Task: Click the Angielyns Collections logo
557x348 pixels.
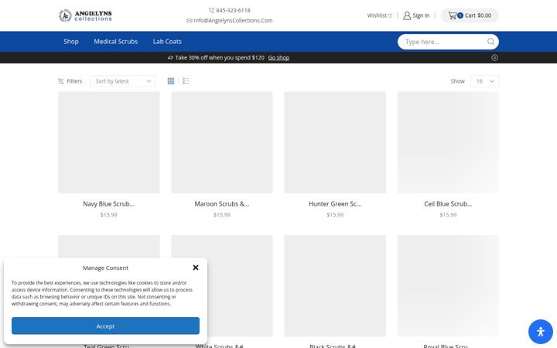Action: (x=85, y=15)
